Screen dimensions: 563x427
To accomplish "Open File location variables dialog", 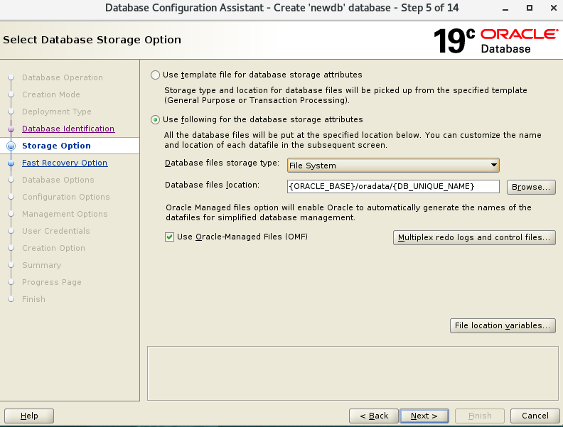I will [503, 325].
